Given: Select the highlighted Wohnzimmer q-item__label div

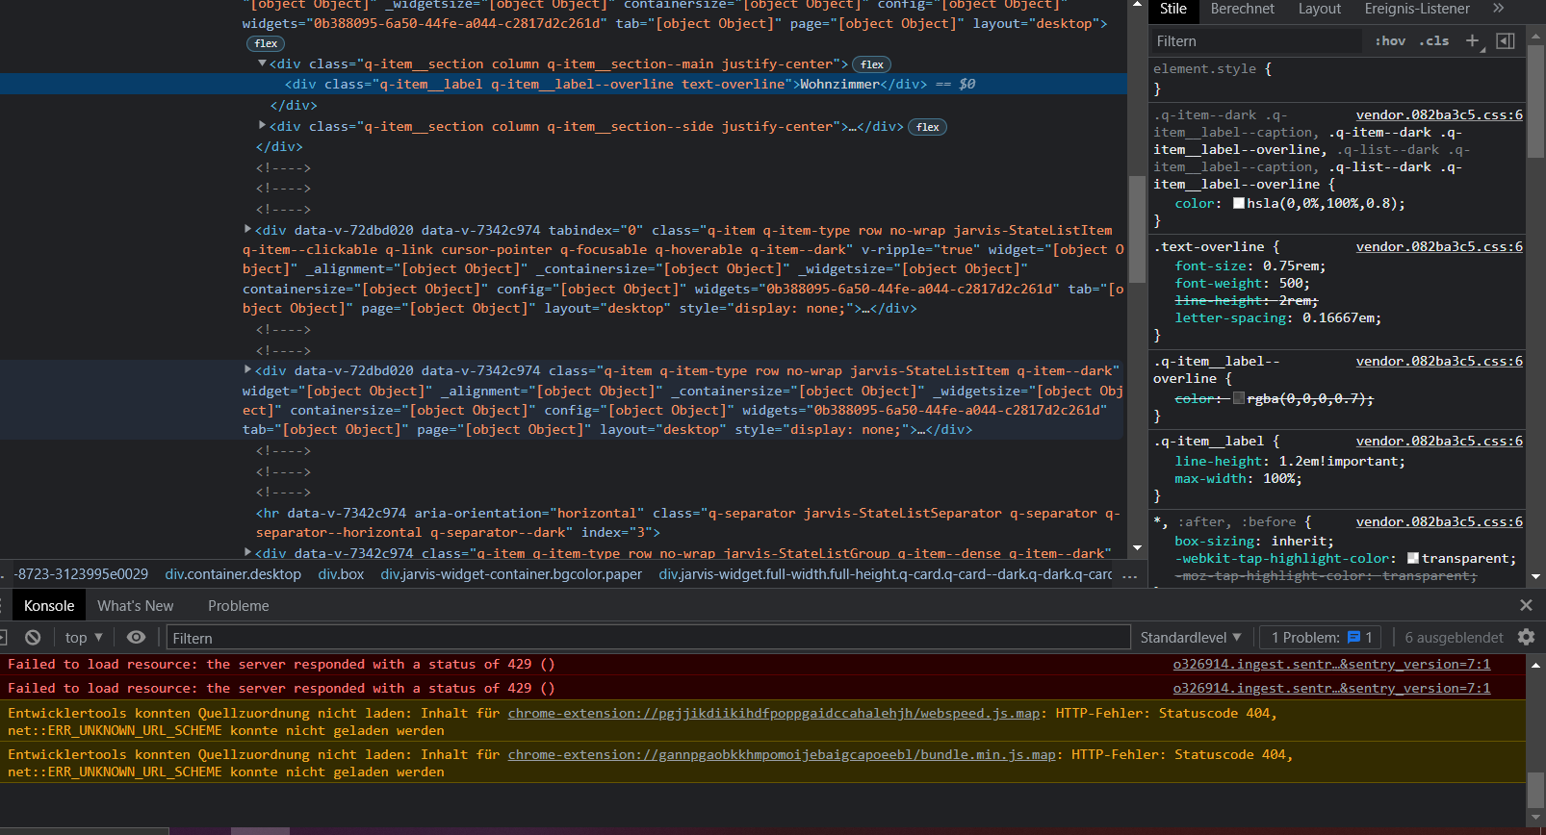Looking at the screenshot, I should [x=563, y=84].
